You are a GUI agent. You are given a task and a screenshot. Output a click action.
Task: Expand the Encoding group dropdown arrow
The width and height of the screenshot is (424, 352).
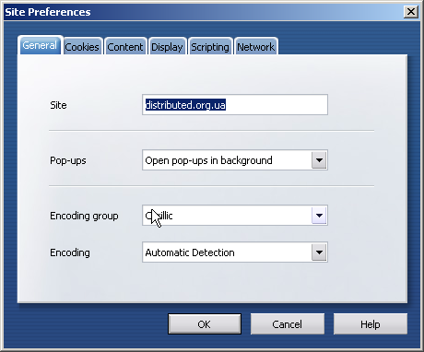click(x=319, y=216)
